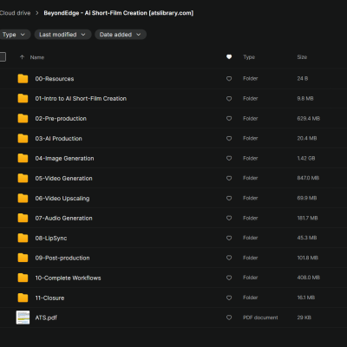This screenshot has height=347, width=347.
Task: Favorite the 11-Closure folder
Action: point(229,298)
